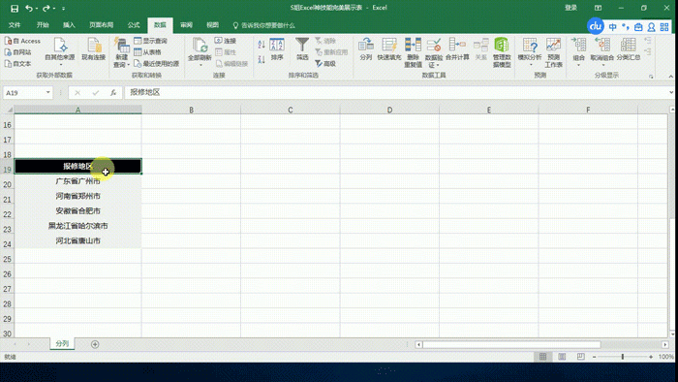Open 现有连接 existing connections

tap(93, 48)
